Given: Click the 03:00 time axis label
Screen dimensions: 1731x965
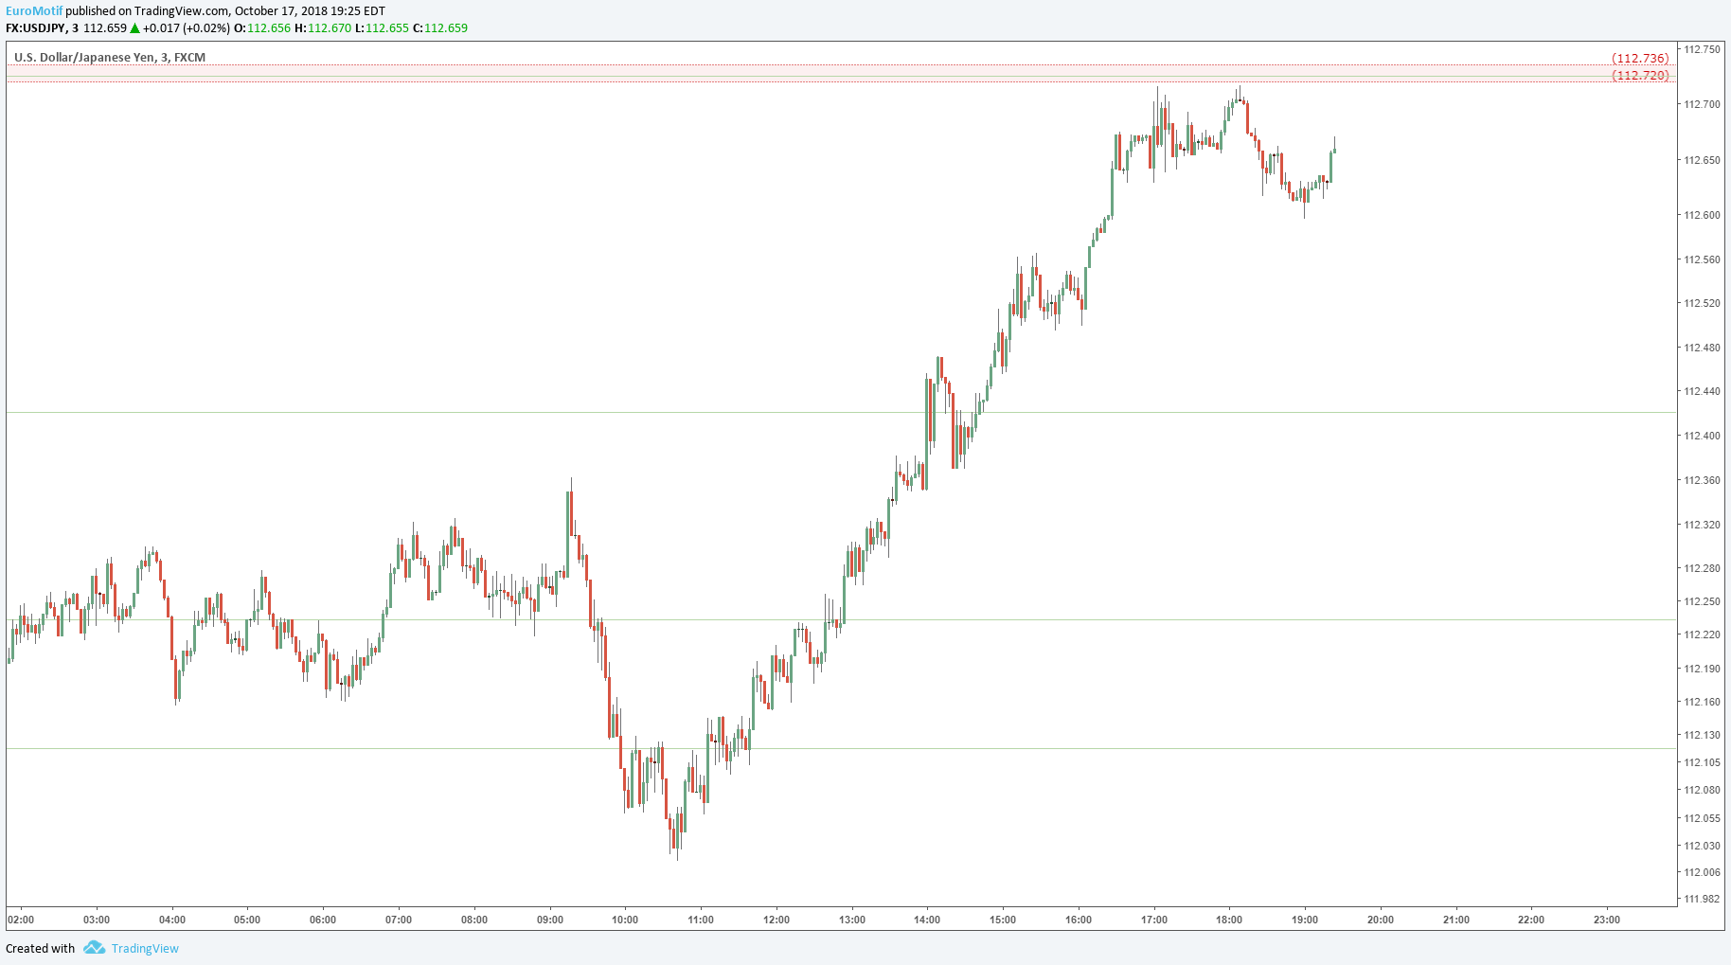Looking at the screenshot, I should tap(97, 920).
